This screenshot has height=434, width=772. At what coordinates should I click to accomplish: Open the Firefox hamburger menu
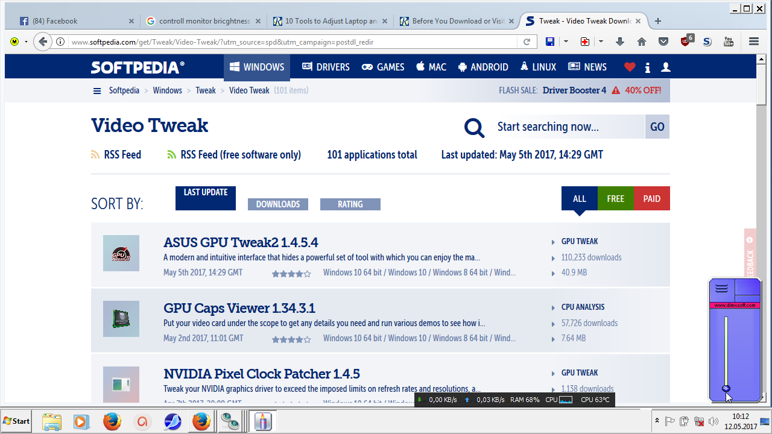click(754, 42)
